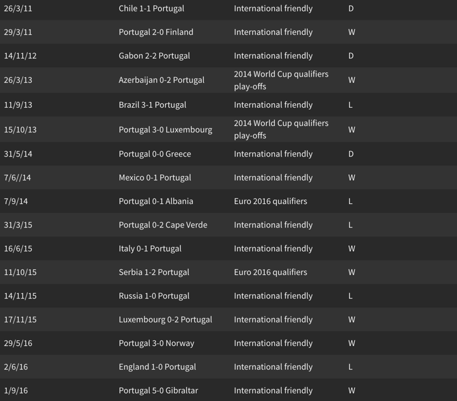The image size is (457, 401).
Task: Click the Russia 1-0 Portugal result
Action: (x=154, y=296)
